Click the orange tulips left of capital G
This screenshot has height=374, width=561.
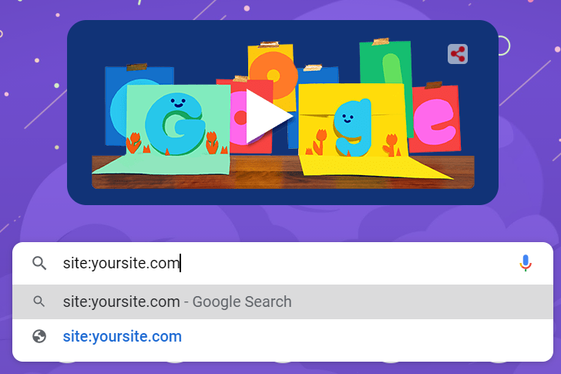click(134, 143)
